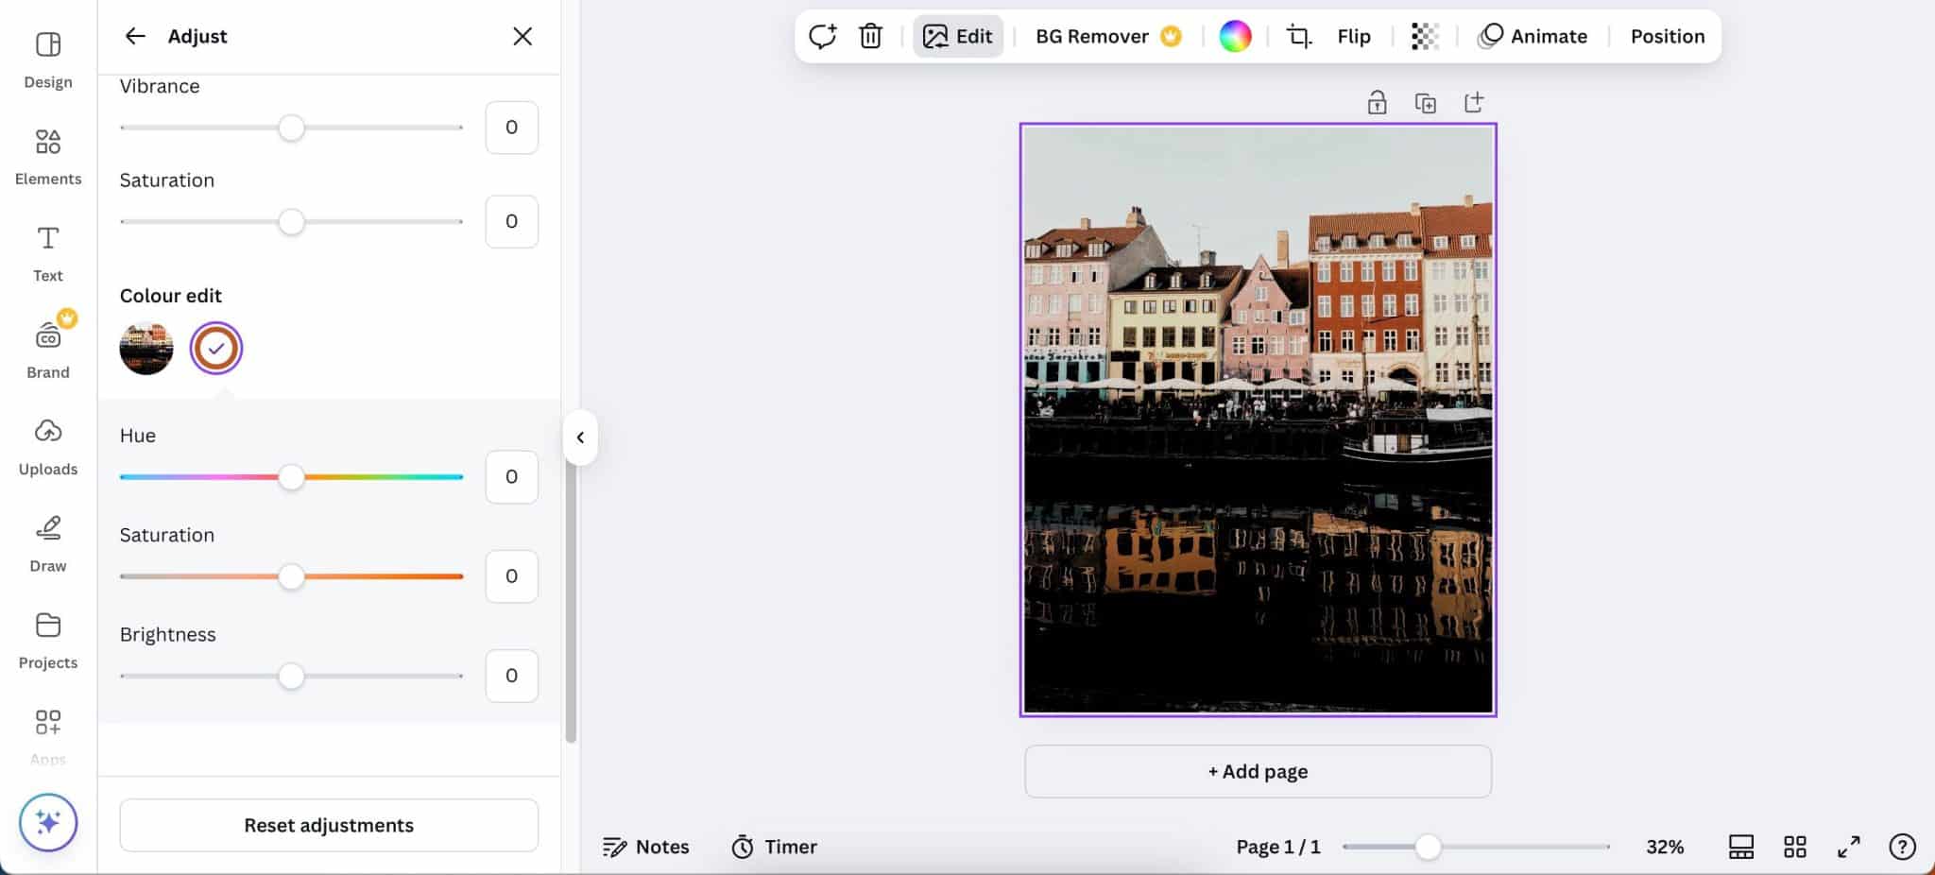The image size is (1935, 875).
Task: Open the Uploads sidebar panel
Action: [x=48, y=448]
